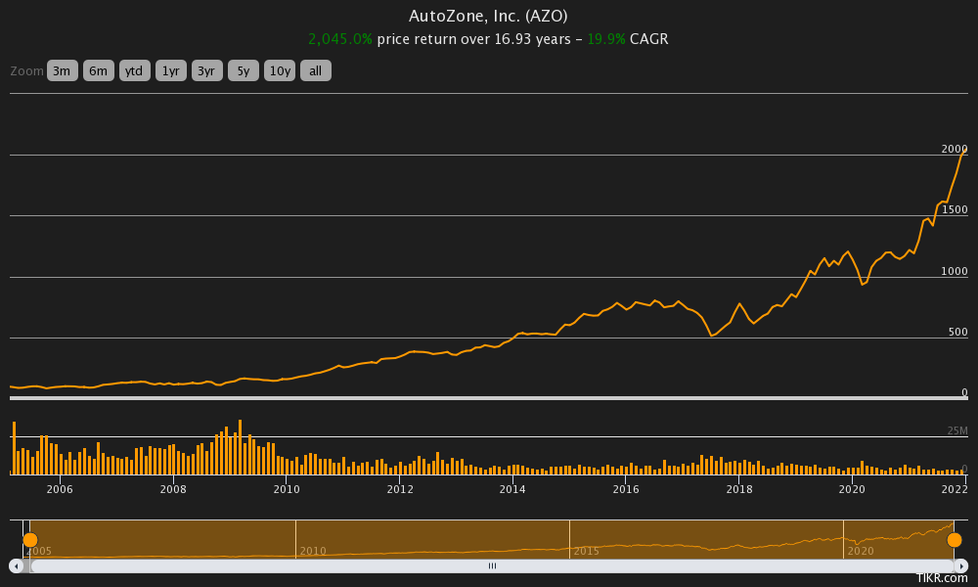This screenshot has width=978, height=587.
Task: Click the scrollbar right arrow
Action: pos(961,565)
